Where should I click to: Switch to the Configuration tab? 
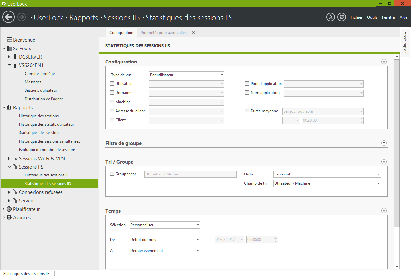(x=121, y=33)
